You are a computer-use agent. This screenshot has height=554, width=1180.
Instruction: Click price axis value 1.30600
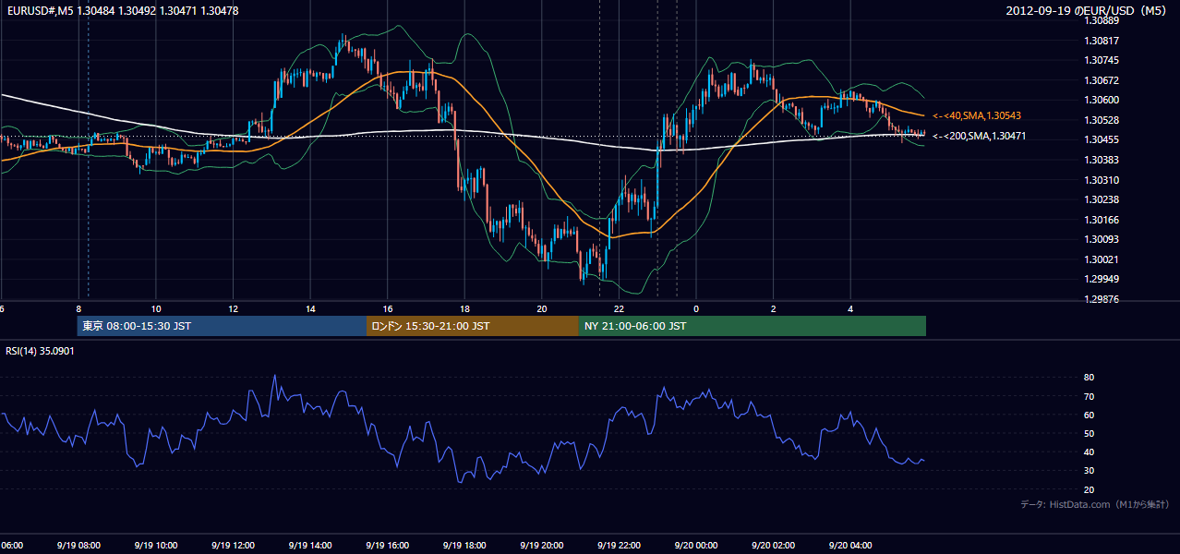[1102, 100]
